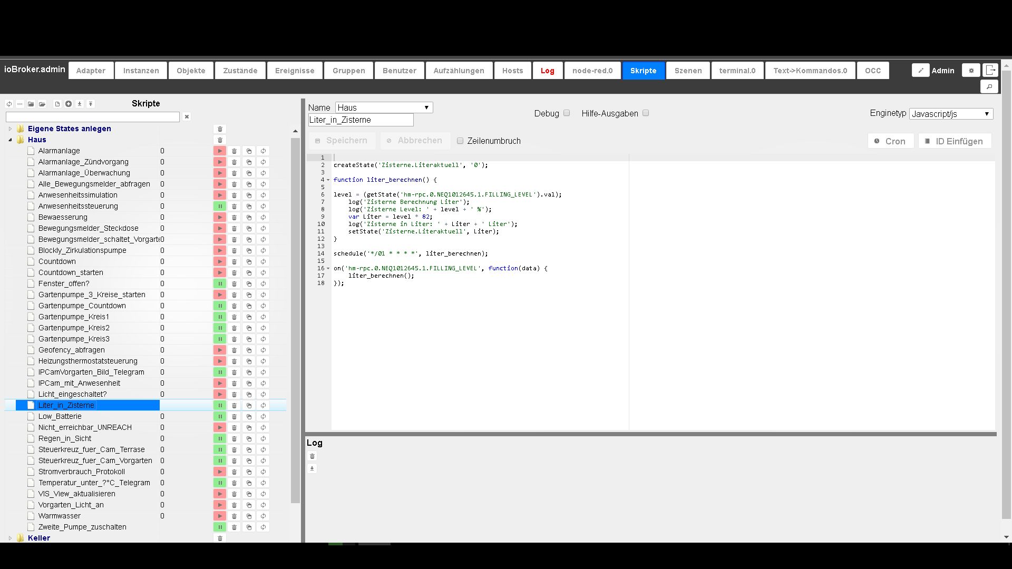
Task: Open system settings via gear icon
Action: click(x=971, y=70)
